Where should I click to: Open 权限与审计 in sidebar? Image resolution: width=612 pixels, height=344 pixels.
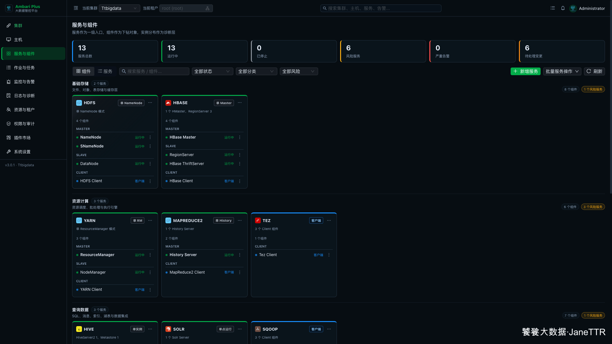[x=33, y=124]
